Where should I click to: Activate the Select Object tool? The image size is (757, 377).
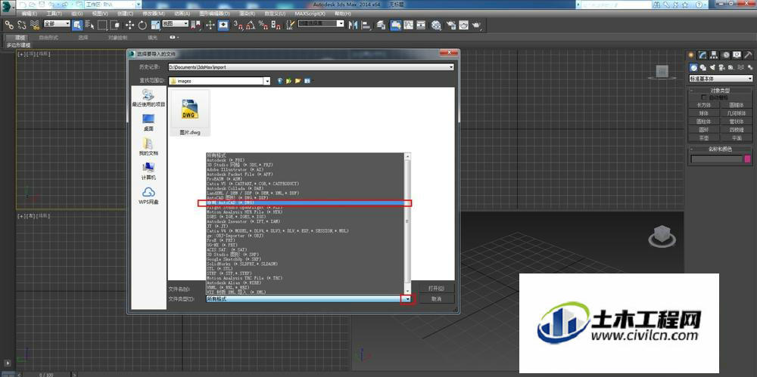pyautogui.click(x=78, y=25)
